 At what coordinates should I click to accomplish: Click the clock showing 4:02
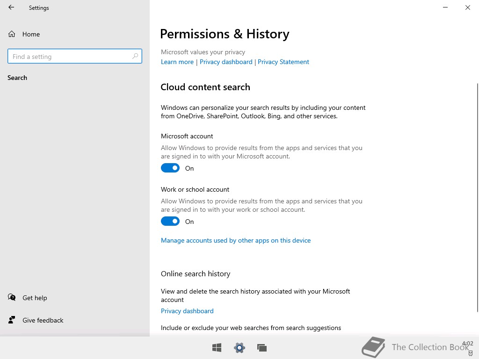click(468, 344)
